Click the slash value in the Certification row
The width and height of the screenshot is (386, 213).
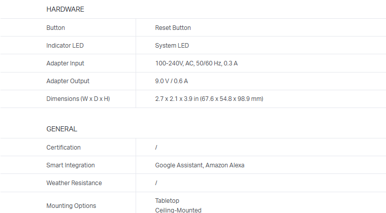pyautogui.click(x=156, y=148)
